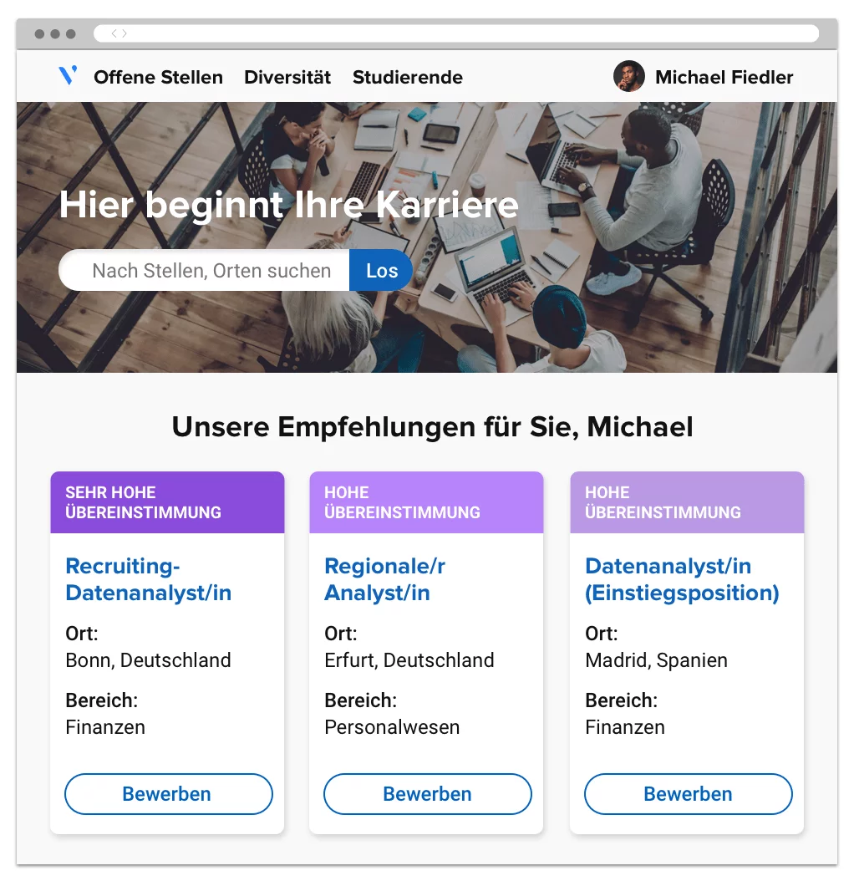Go to the Diversität page
Image resolution: width=854 pixels, height=881 pixels.
click(287, 77)
